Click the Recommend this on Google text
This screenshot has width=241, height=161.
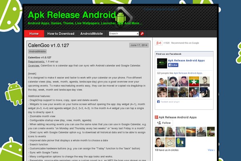point(185,43)
